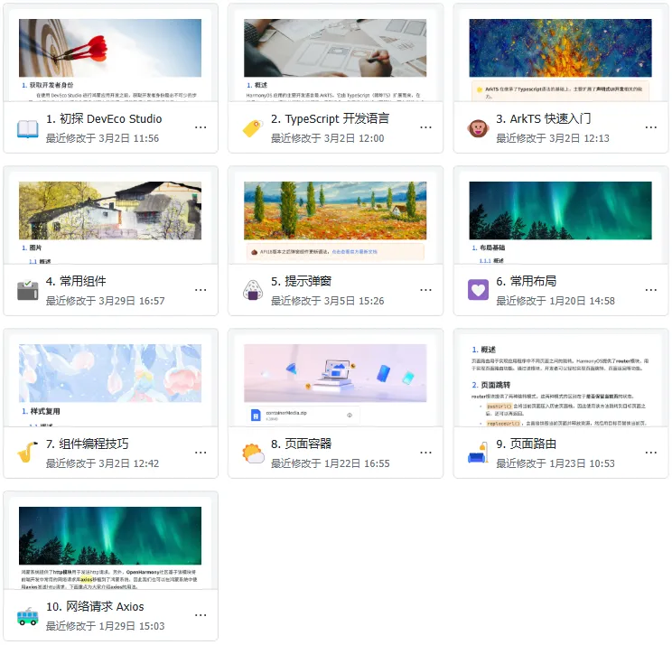
Task: Open the 2. TypeScript 开发语言 document title
Action: pos(330,118)
